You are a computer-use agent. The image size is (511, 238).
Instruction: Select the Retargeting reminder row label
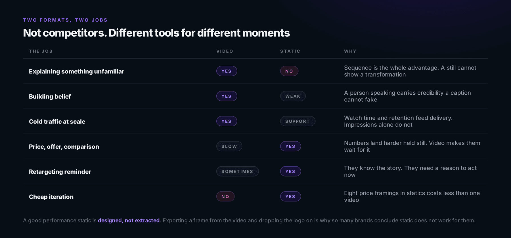pyautogui.click(x=60, y=172)
